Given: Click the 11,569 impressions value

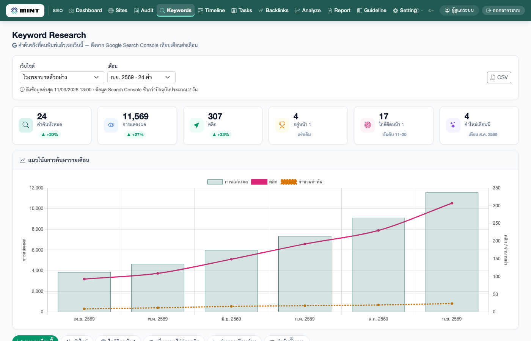Looking at the screenshot, I should click(136, 116).
